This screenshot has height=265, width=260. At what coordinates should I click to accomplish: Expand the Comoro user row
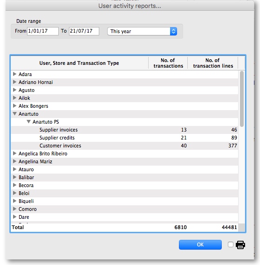pyautogui.click(x=15, y=209)
